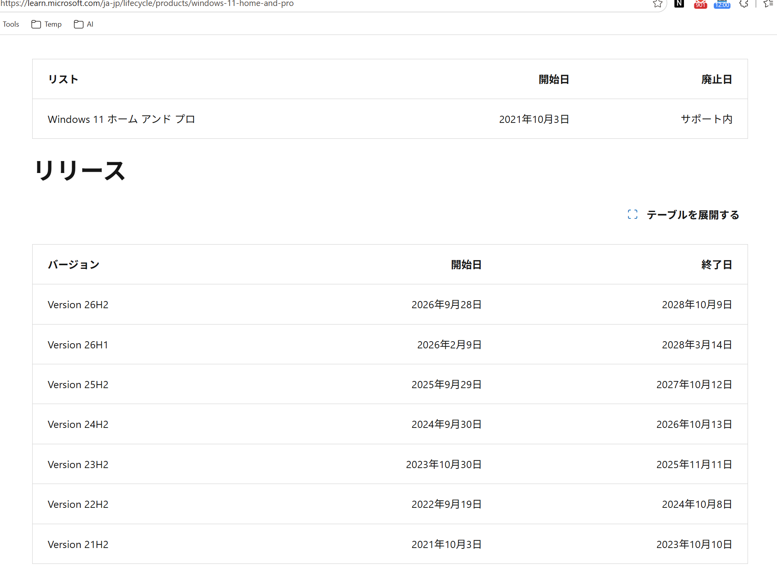Click the address bar URL
Screen dimensions: 777x583
point(147,4)
